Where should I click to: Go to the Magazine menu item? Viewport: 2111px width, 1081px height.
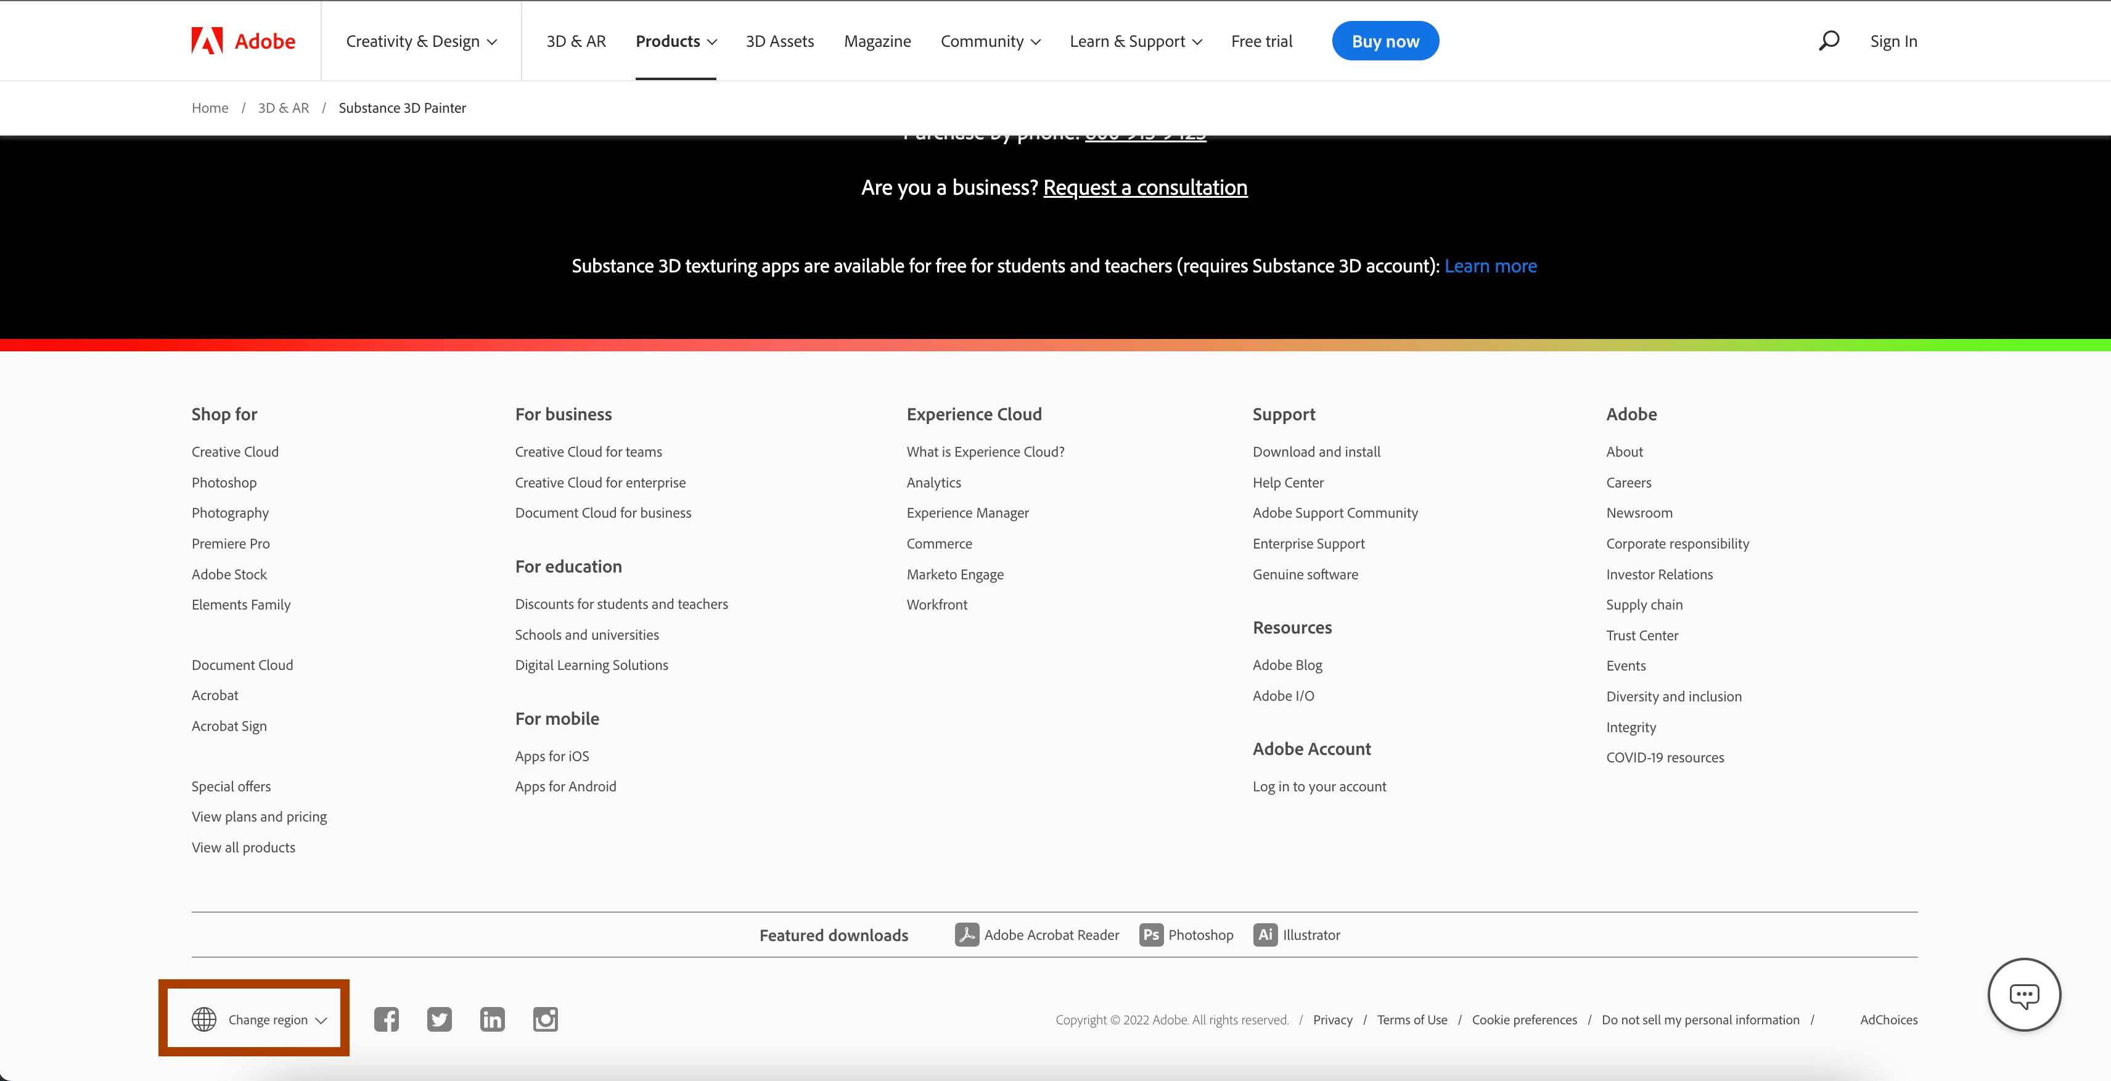pos(877,41)
